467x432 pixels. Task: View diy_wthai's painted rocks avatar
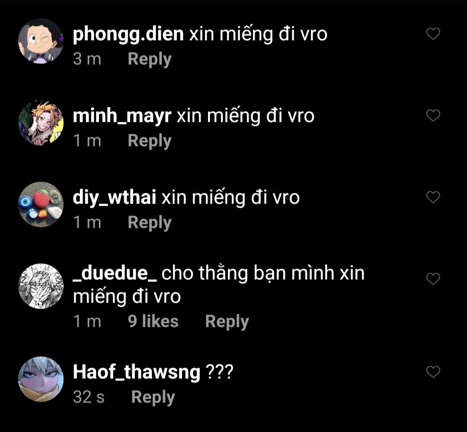pos(41,205)
